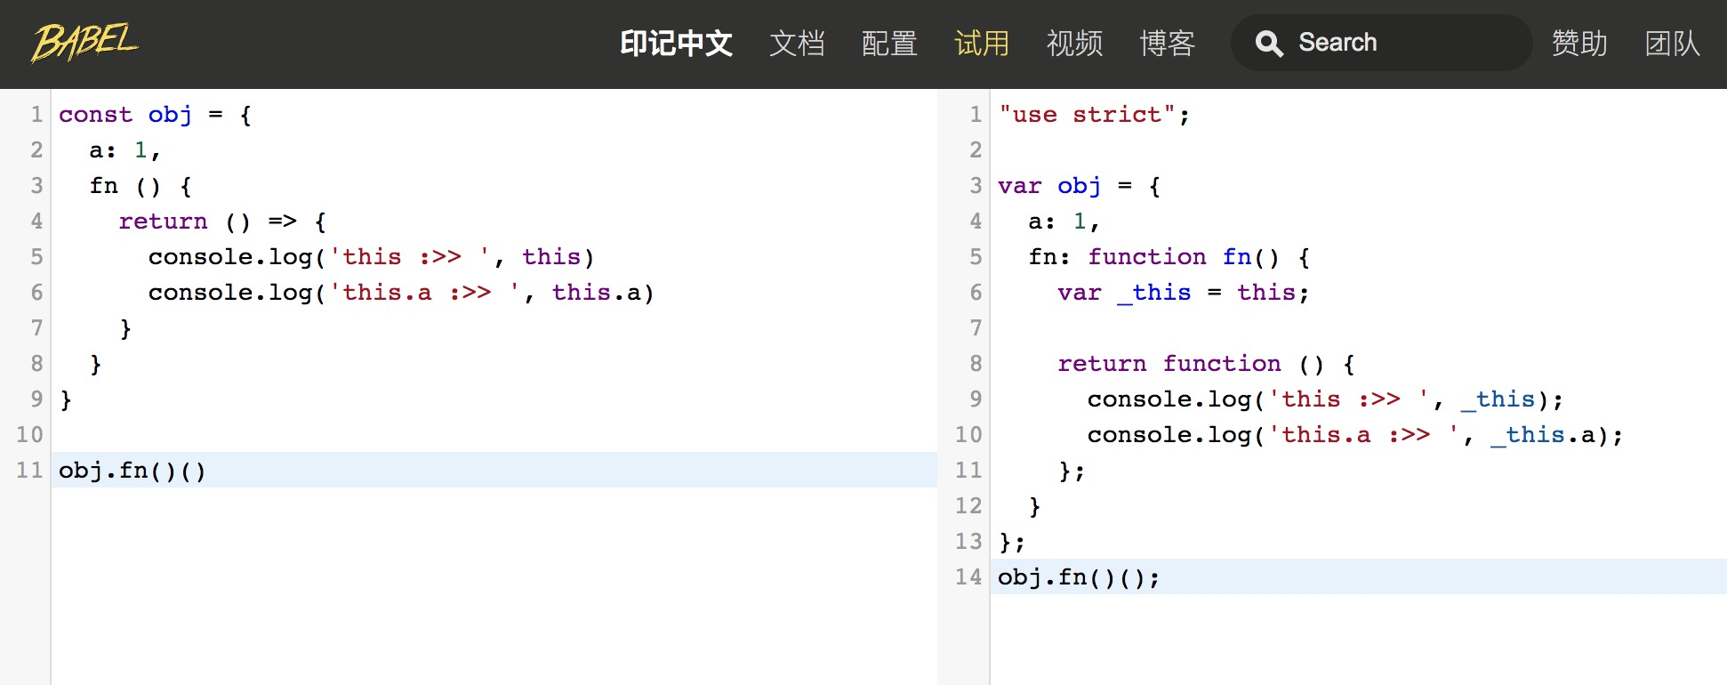1727x685 pixels.
Task: Click the 'return () =>' line in input editor
Action: (222, 222)
